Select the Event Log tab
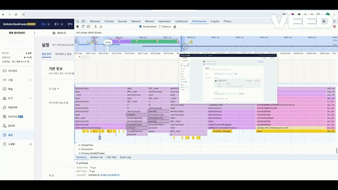 [x=125, y=157]
